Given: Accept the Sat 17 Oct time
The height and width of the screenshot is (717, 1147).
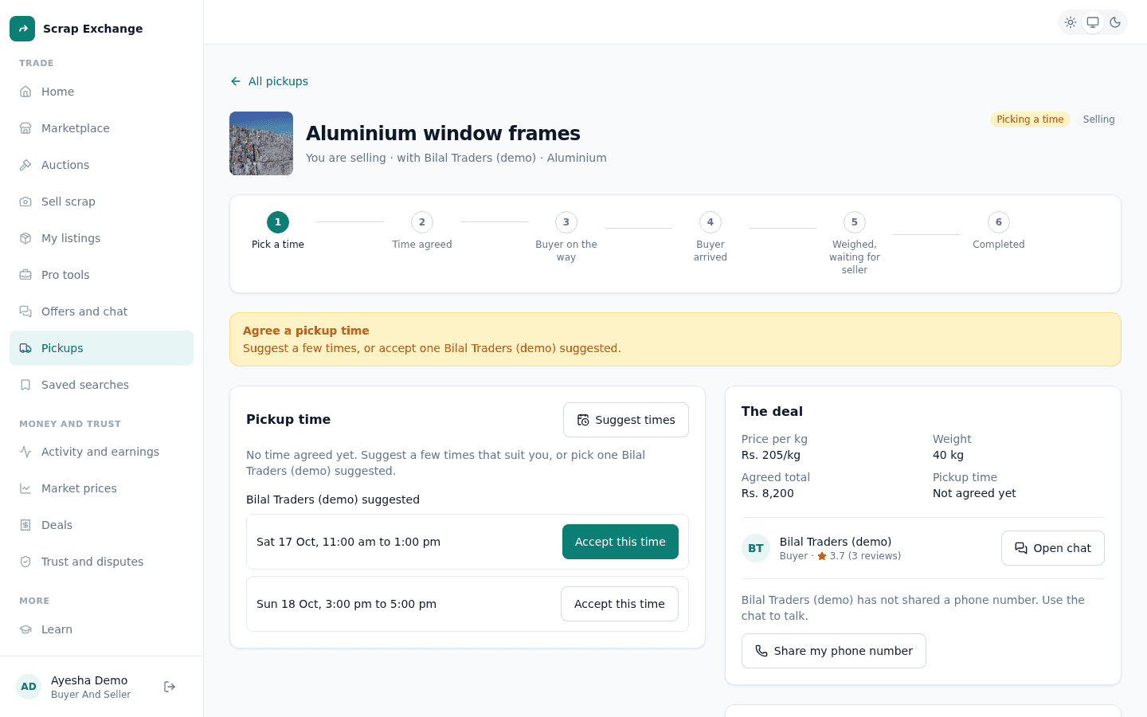Looking at the screenshot, I should [620, 542].
